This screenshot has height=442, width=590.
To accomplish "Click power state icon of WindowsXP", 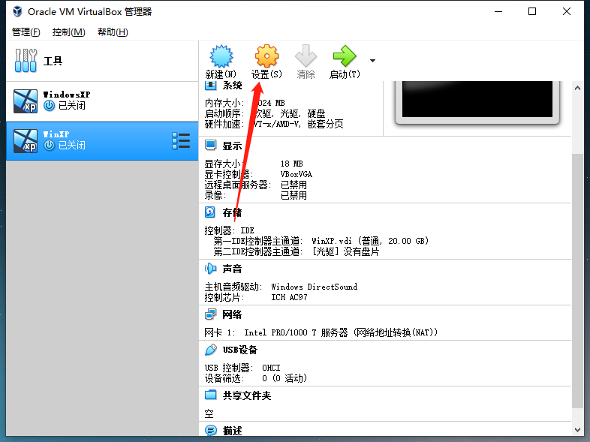I will (50, 106).
